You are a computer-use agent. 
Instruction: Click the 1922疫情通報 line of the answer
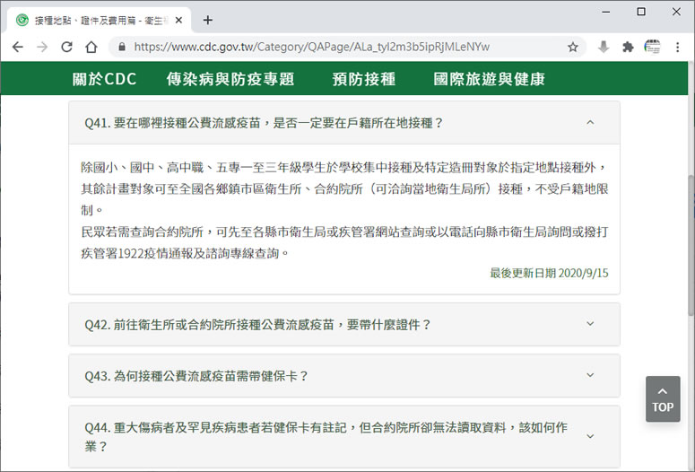click(x=186, y=253)
